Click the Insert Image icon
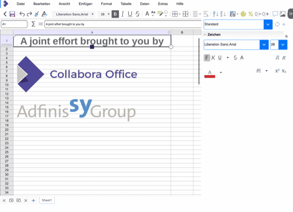Screen dimensions: 293x212 283,14
